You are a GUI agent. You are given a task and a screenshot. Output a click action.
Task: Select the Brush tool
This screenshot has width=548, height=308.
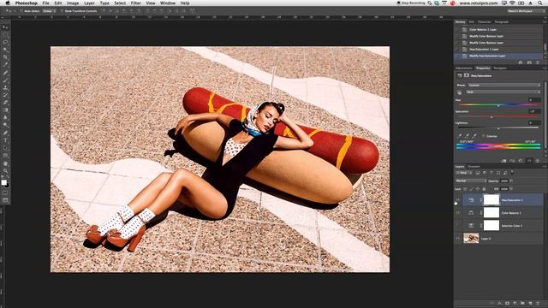tap(5, 80)
